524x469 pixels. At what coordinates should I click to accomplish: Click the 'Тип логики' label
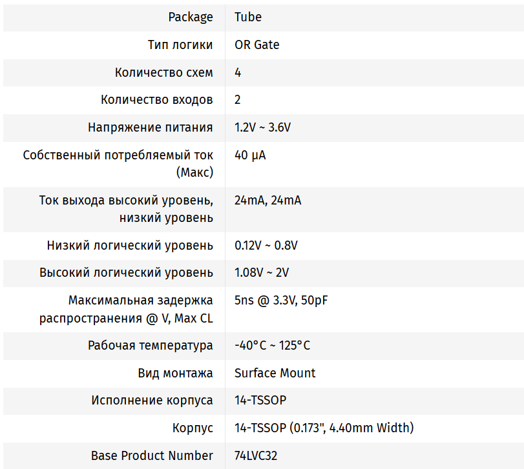pyautogui.click(x=180, y=45)
